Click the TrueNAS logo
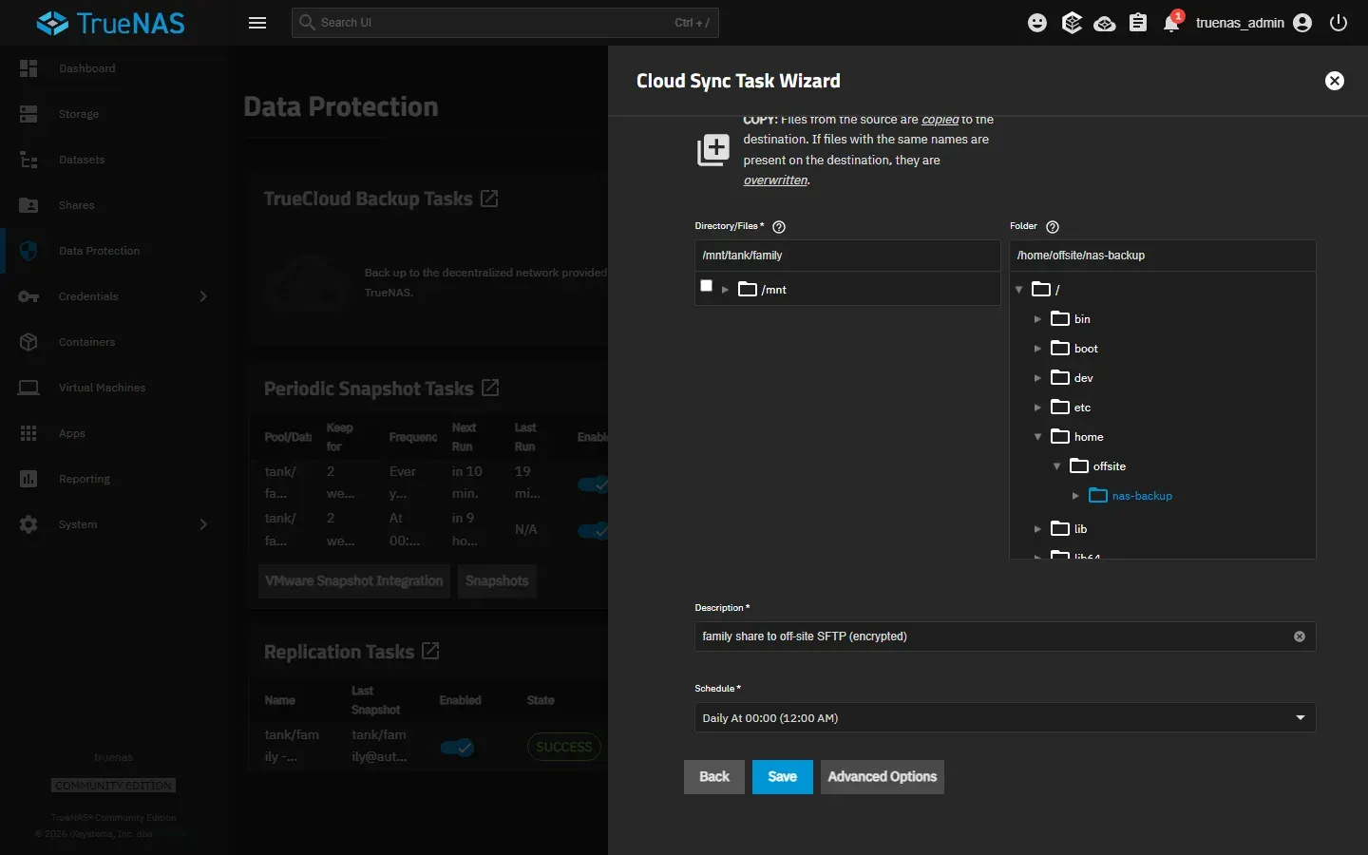Screen dimensions: 1368x855 (111, 23)
